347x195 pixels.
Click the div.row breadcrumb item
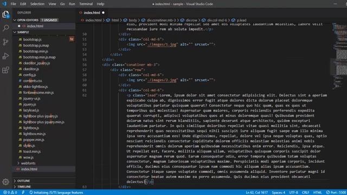[x=189, y=20]
